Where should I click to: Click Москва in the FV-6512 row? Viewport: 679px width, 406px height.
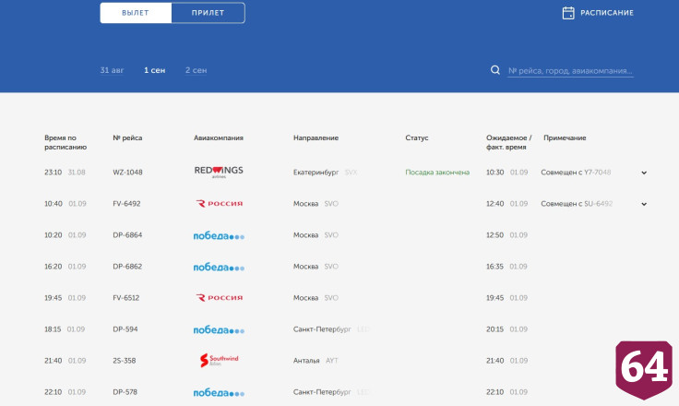pyautogui.click(x=305, y=298)
